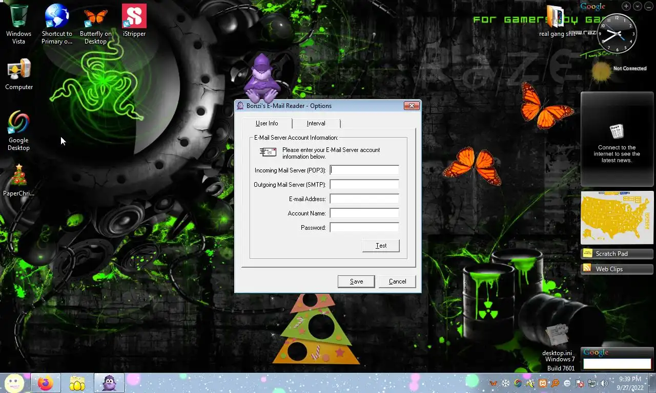
Task: Click the Google Desktop swirl tray icon
Action: click(x=518, y=383)
